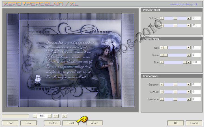This screenshot has height=127, width=204.
Task: Click the Red slider right arrow
Action: click(x=189, y=48)
